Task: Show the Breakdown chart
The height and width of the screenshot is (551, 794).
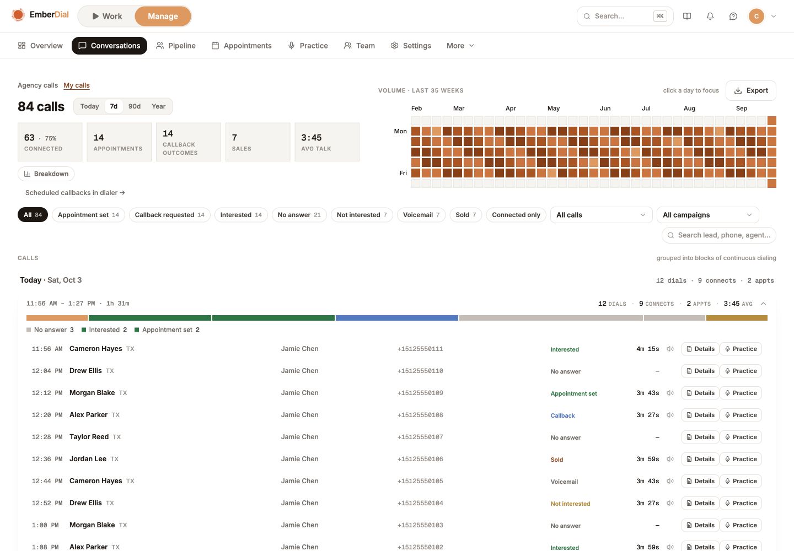Action: tap(46, 174)
